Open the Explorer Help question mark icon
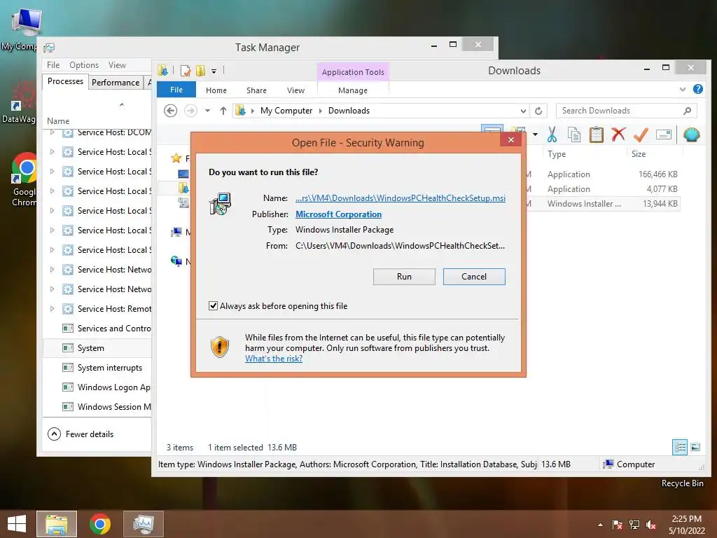Viewport: 717px width, 538px height. tap(698, 89)
